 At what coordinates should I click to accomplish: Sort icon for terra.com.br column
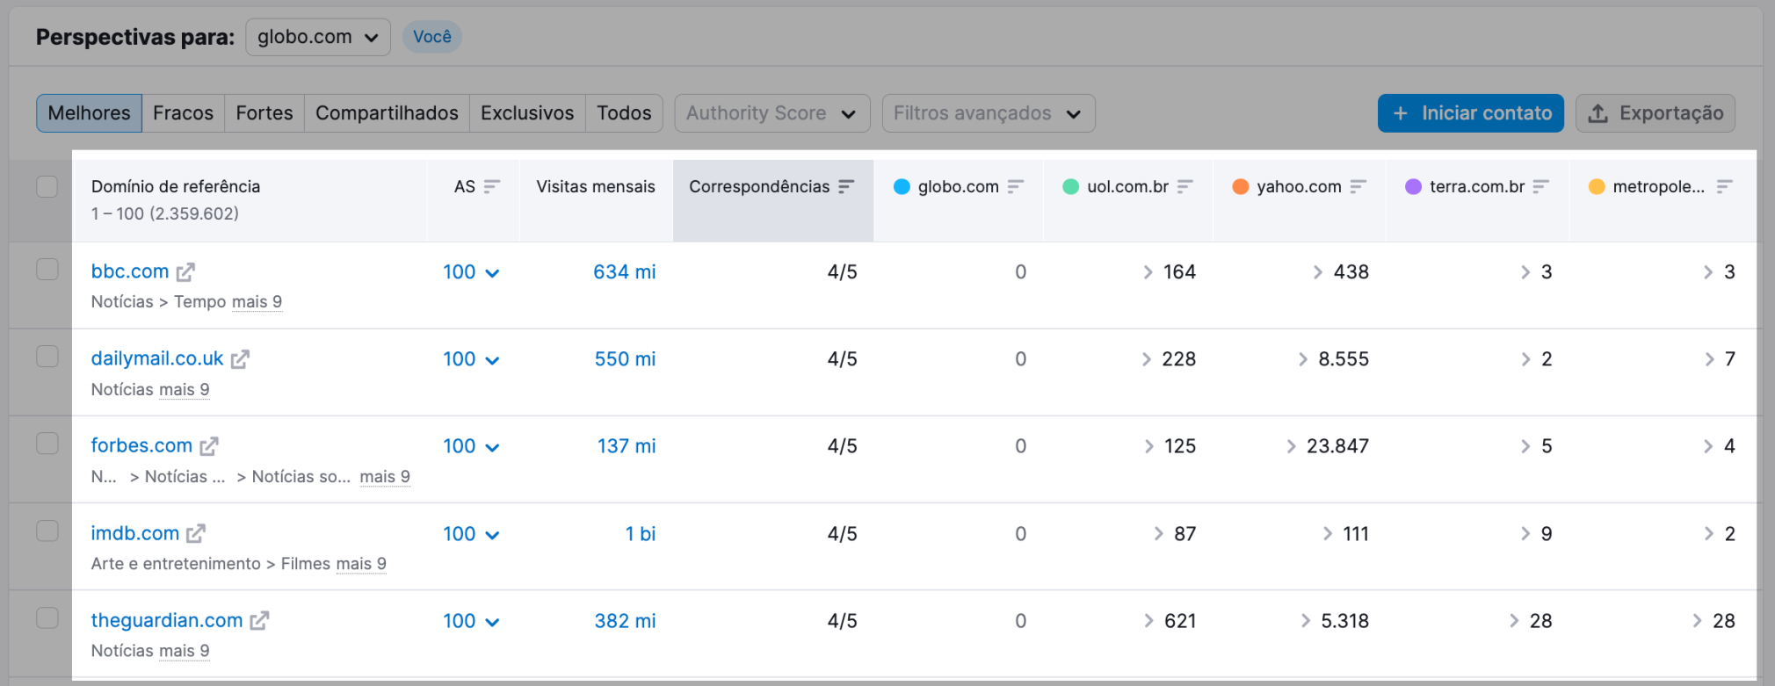(1540, 186)
